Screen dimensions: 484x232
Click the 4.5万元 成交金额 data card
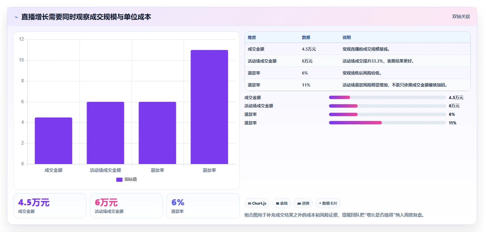pyautogui.click(x=50, y=206)
